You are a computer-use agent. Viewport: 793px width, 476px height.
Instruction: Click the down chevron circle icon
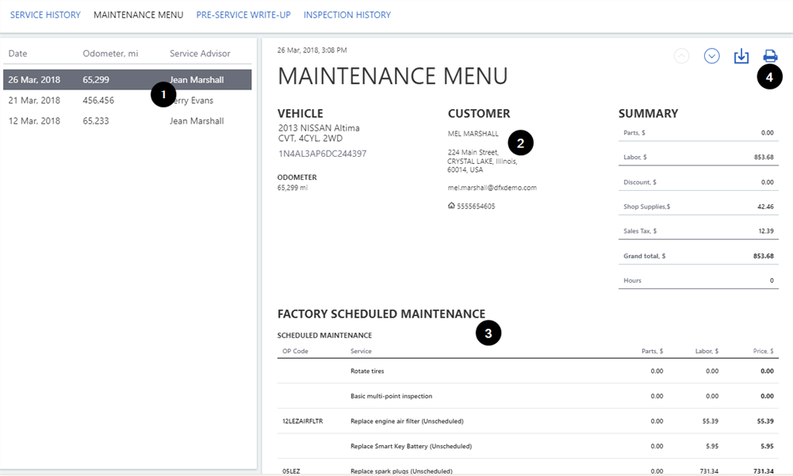click(x=711, y=56)
